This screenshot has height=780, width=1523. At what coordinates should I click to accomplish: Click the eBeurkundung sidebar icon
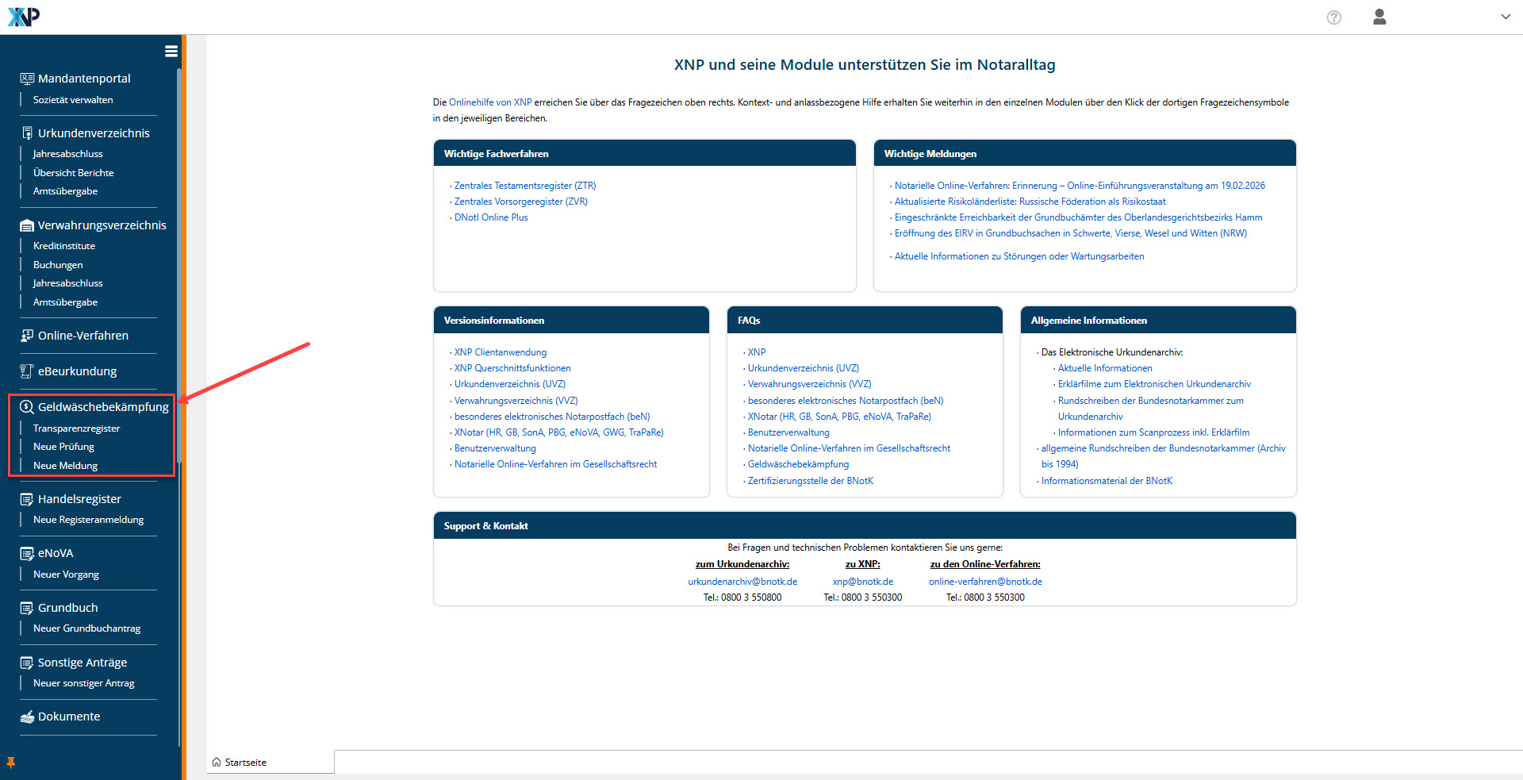[27, 371]
